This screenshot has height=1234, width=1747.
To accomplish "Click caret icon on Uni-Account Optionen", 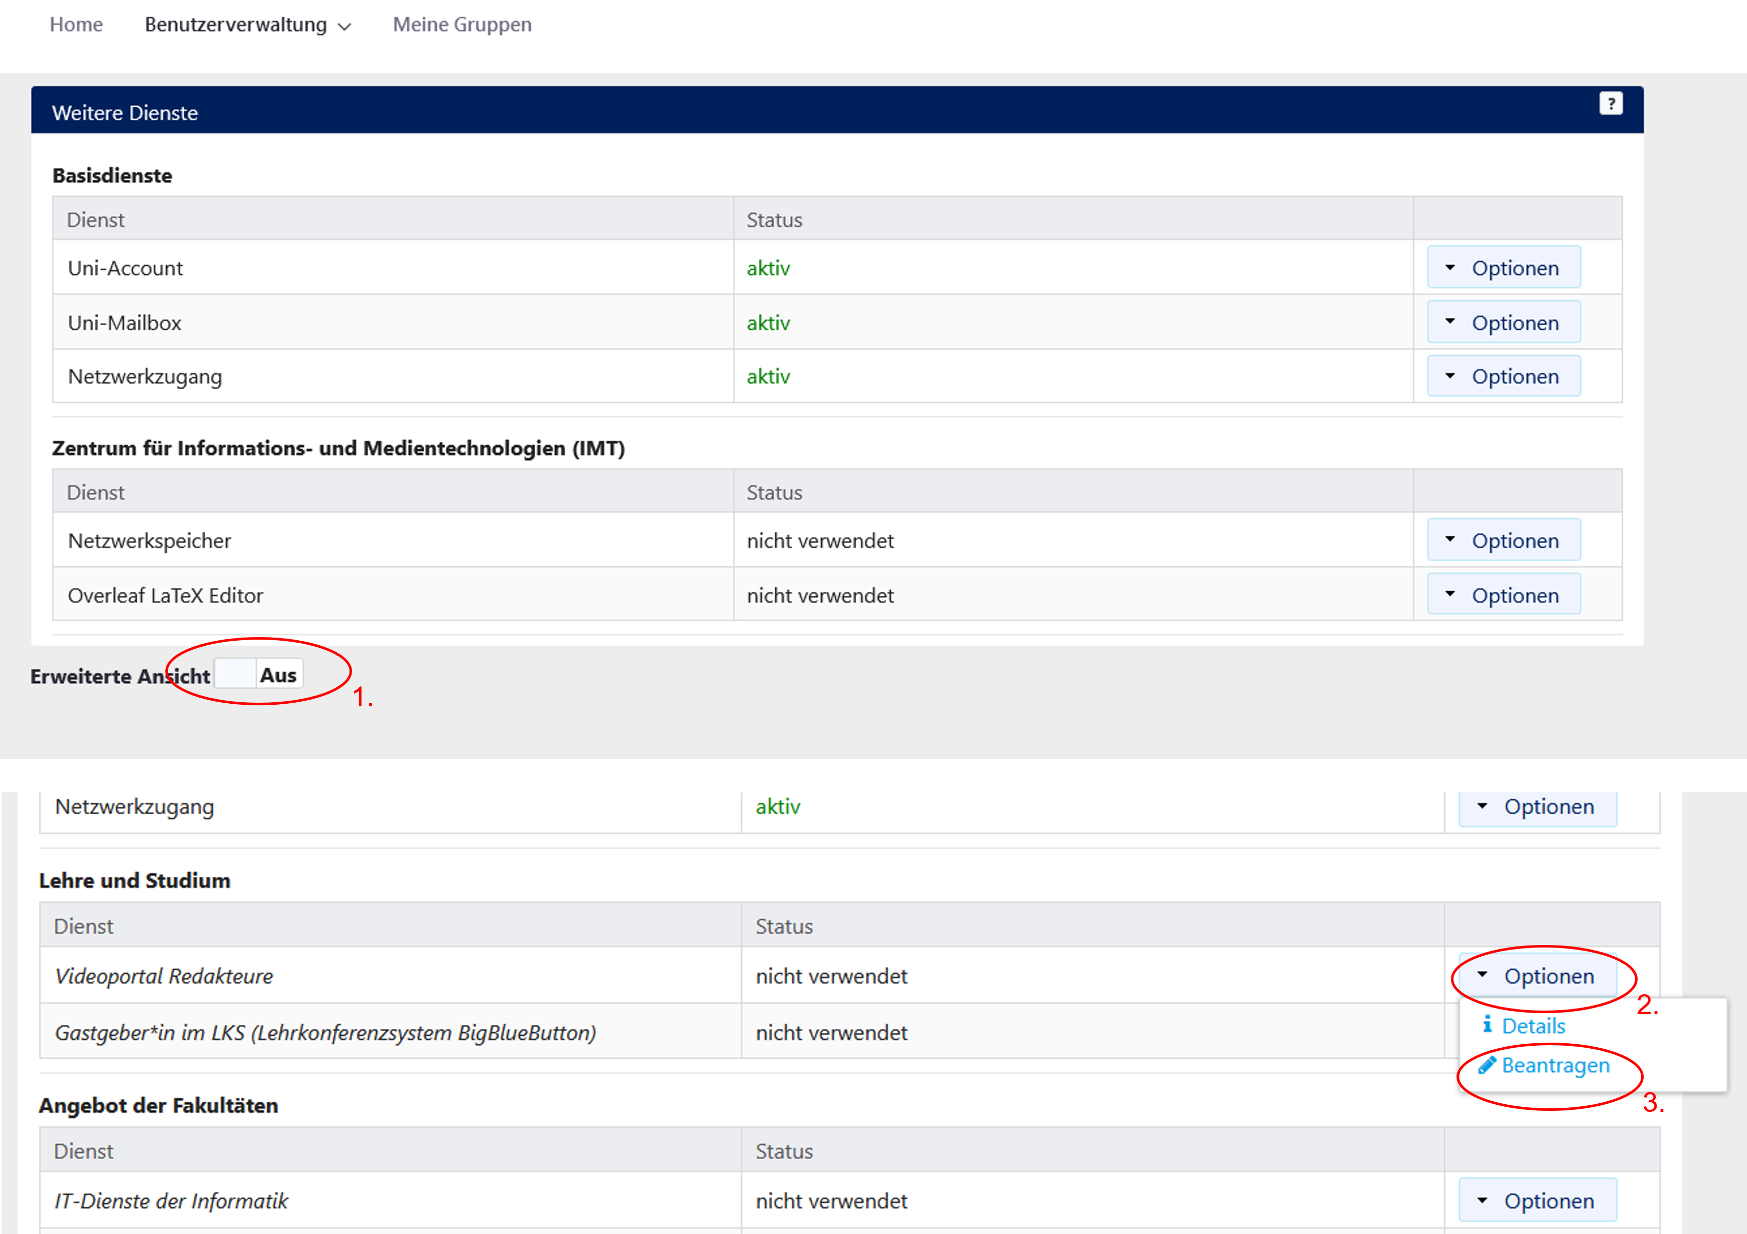I will coord(1449,267).
